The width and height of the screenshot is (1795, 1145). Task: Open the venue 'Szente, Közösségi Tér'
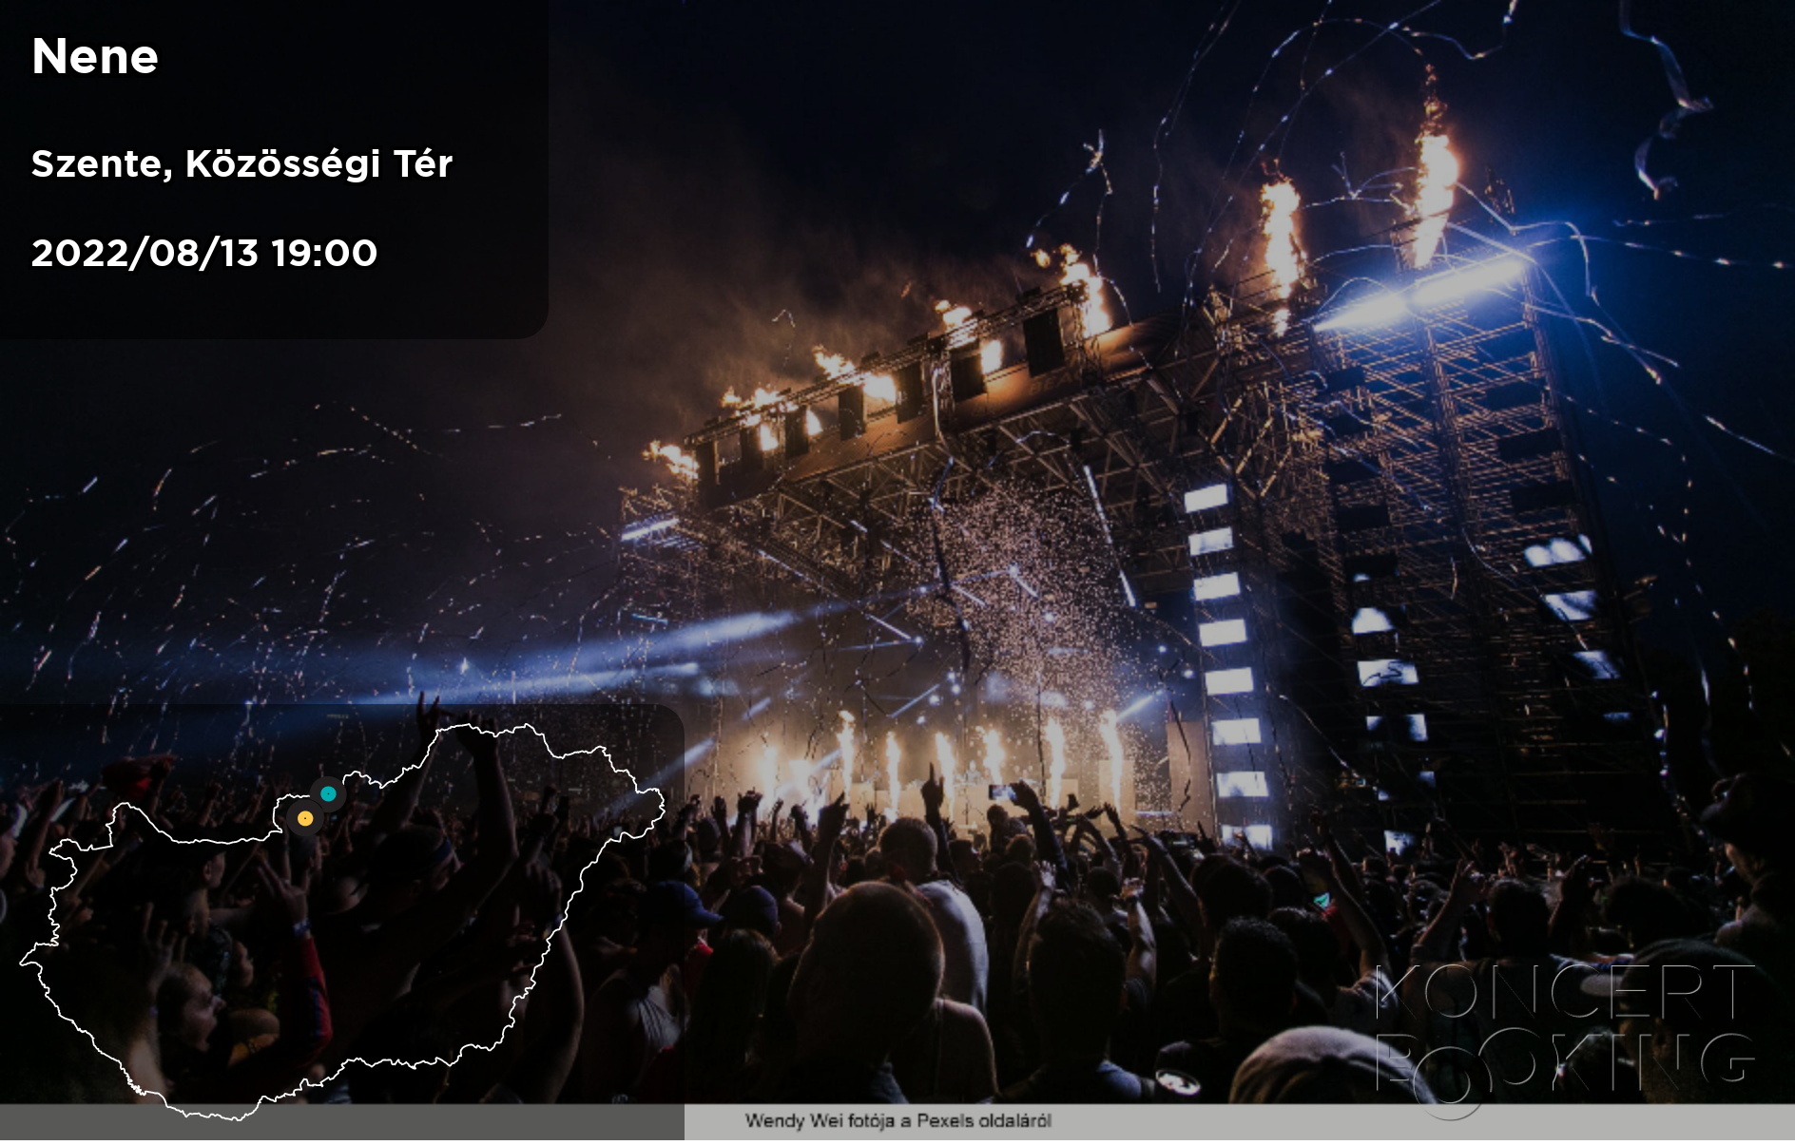click(241, 163)
